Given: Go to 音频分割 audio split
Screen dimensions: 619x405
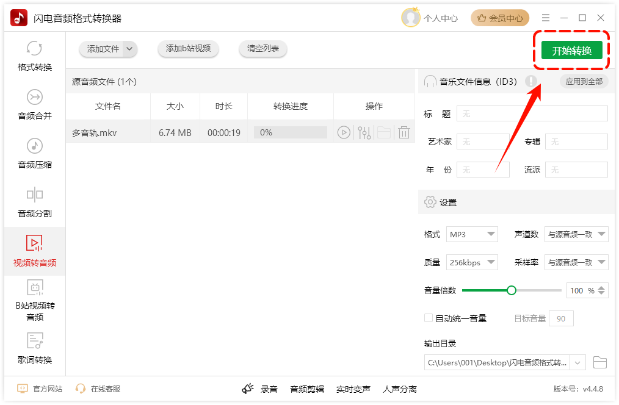Looking at the screenshot, I should click(x=35, y=202).
